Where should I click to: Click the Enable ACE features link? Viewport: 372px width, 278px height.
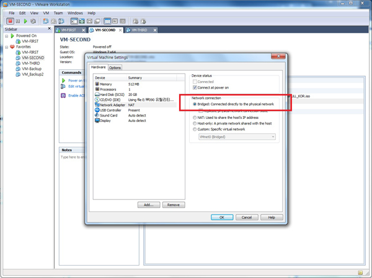pyautogui.click(x=76, y=95)
